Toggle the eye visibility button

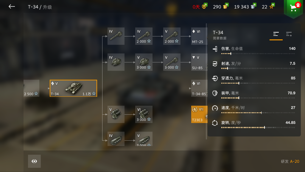pos(34,161)
